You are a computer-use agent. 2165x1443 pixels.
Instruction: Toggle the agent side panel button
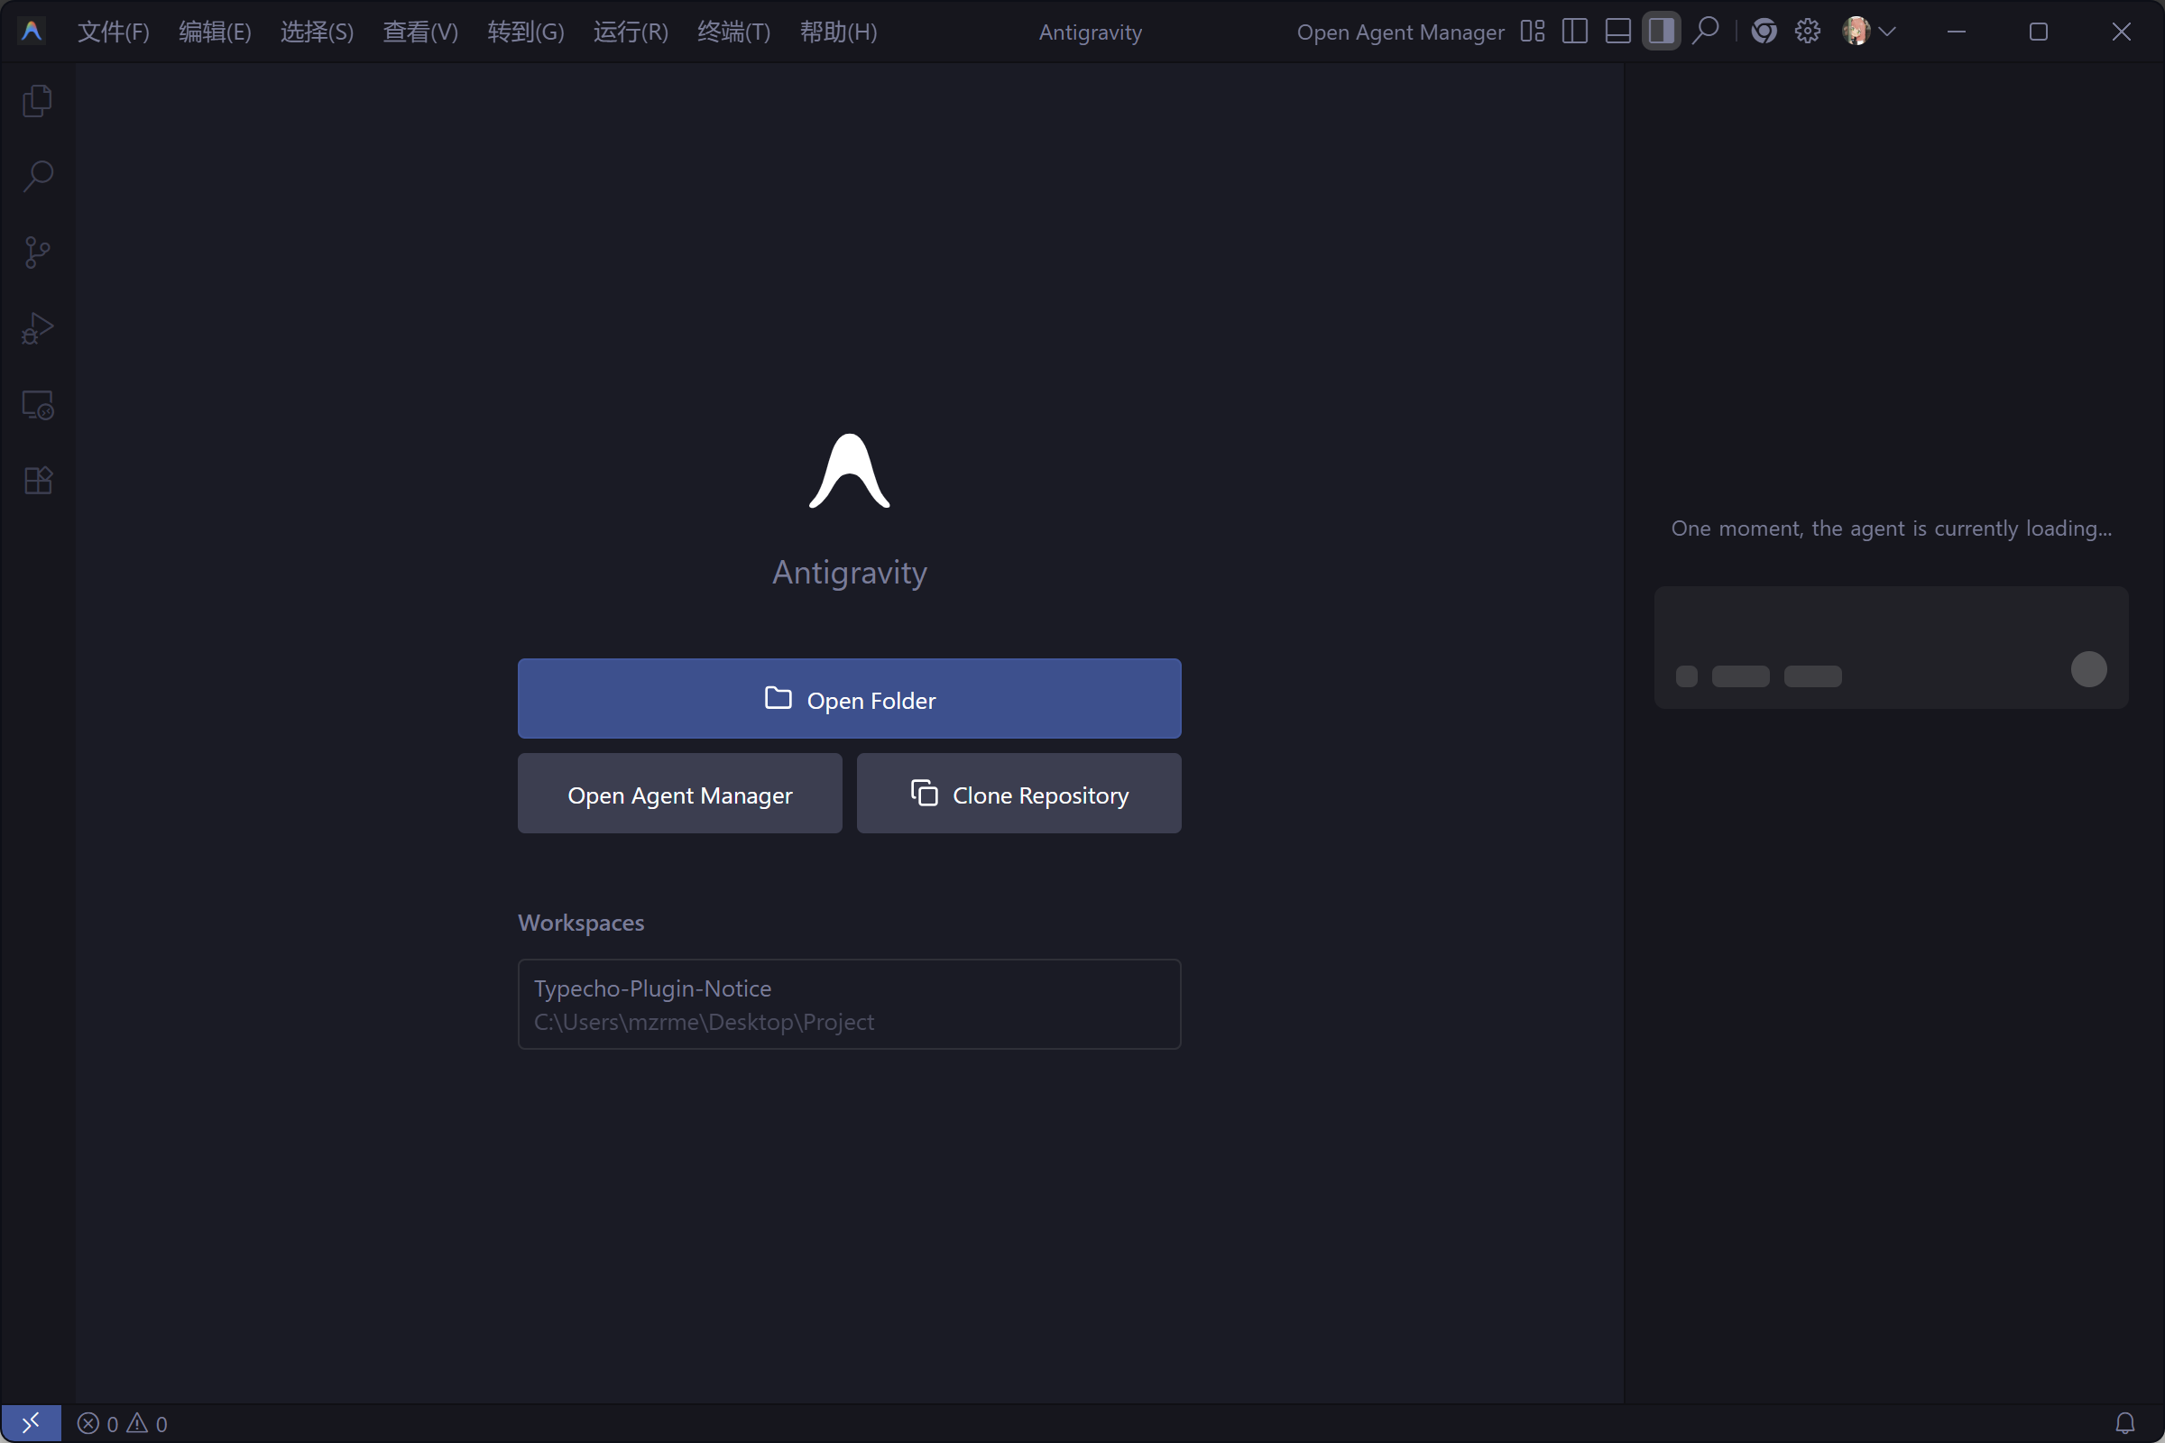pyautogui.click(x=1661, y=32)
